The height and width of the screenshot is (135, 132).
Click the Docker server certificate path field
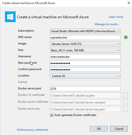(x=85, y=102)
